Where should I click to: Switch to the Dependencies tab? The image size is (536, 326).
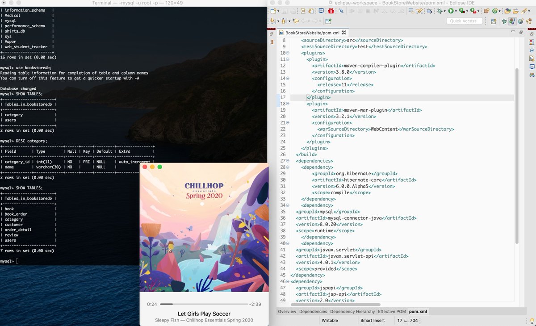tap(313, 311)
